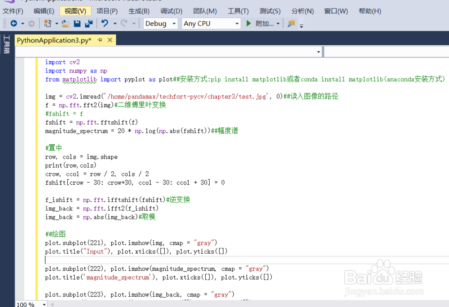
Task: Start debugging with green play icon
Action: click(x=249, y=23)
